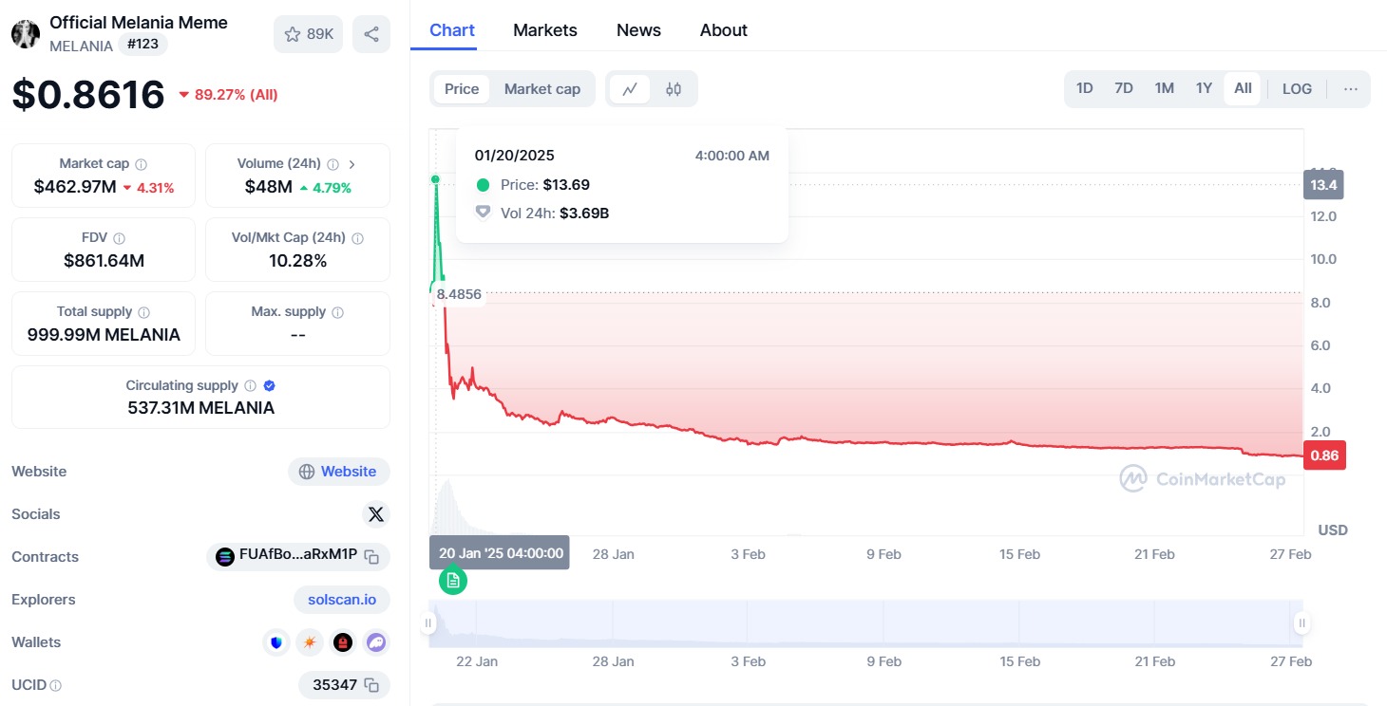Select the Market cap toggle option
1387x706 pixels.
click(541, 89)
